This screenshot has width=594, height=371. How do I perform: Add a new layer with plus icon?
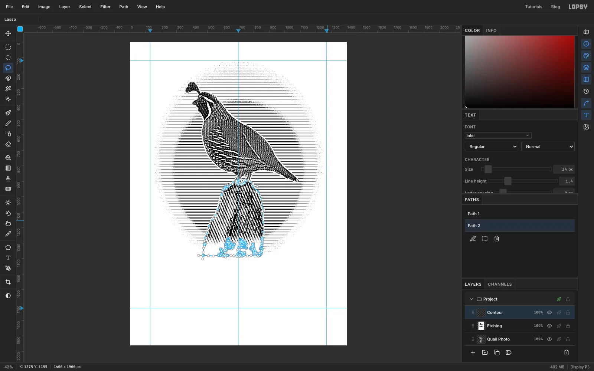(x=473, y=352)
